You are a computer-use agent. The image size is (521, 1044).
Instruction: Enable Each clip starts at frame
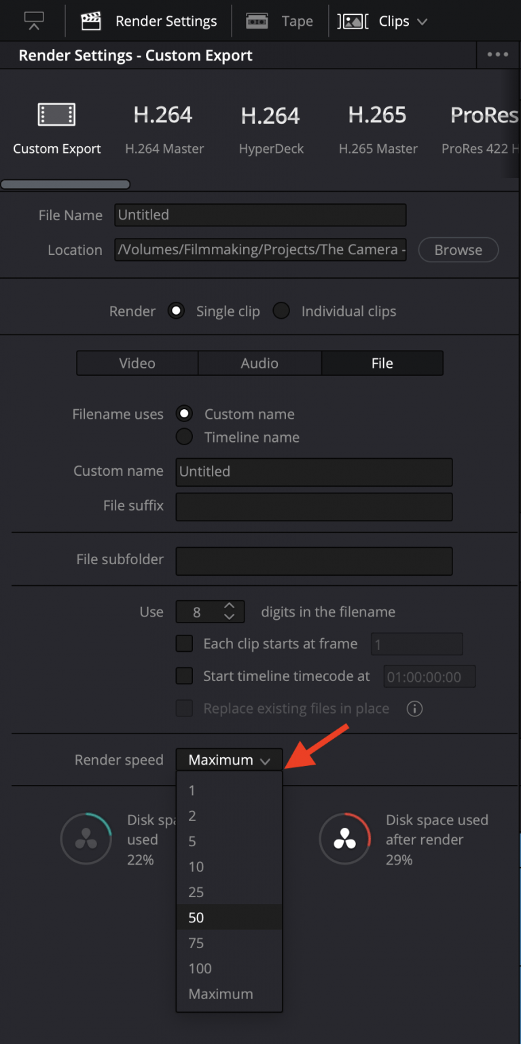click(183, 644)
